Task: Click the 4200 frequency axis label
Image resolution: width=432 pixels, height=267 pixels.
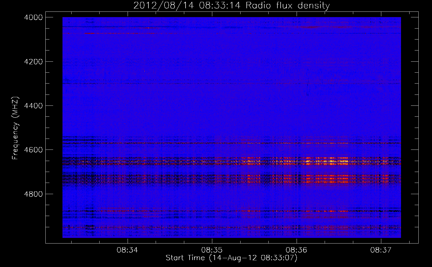Action: [33, 62]
